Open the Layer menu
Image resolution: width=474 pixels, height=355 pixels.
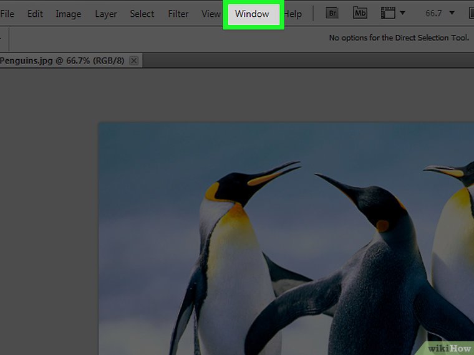[106, 14]
